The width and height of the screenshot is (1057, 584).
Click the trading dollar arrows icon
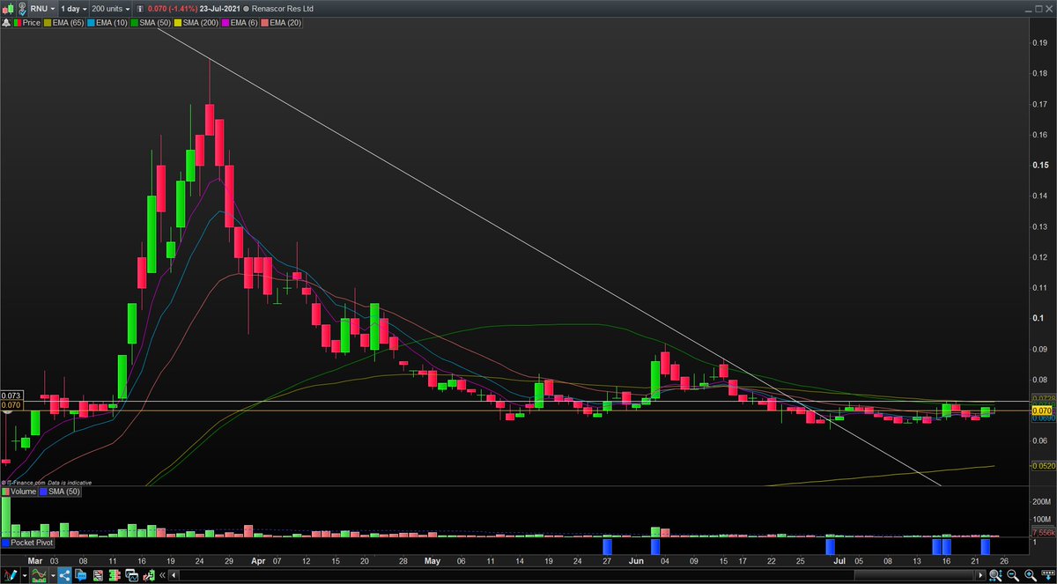pos(149,574)
